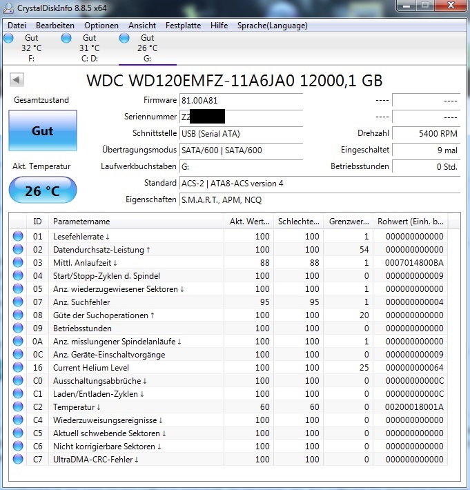Click status orb for Datendurchsatz-Leistung row
The width and height of the screenshot is (470, 490).
click(x=18, y=249)
